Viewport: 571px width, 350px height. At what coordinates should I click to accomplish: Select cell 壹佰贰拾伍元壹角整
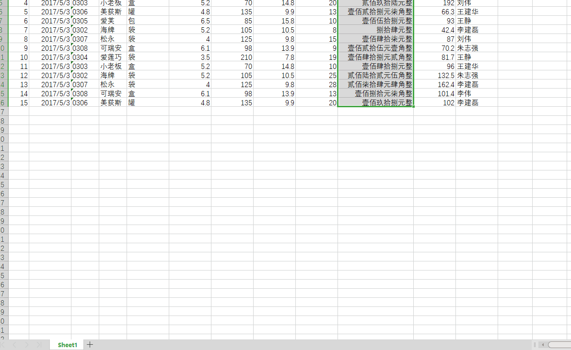[x=376, y=48]
